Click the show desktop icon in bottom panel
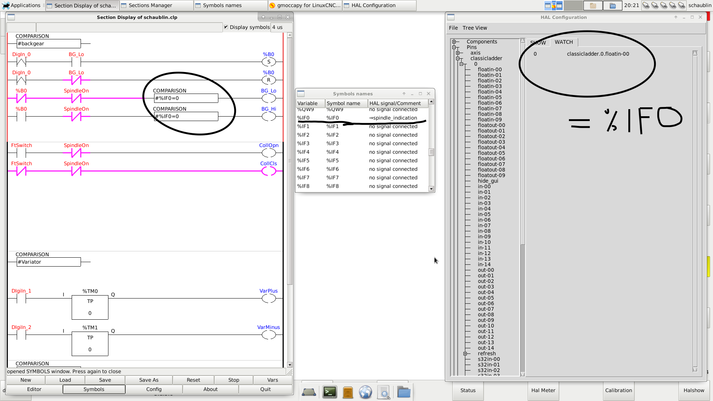 (x=309, y=392)
